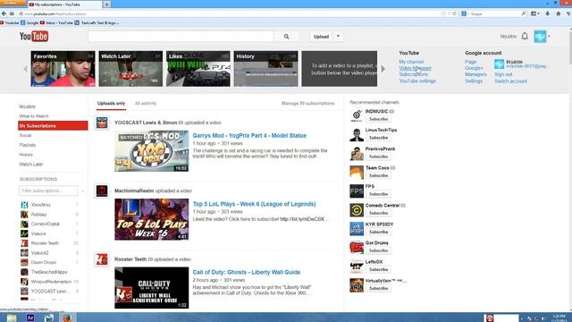Open Rooster Teeth channel avatar in feed
This screenshot has width=572, height=322.
pos(102,259)
